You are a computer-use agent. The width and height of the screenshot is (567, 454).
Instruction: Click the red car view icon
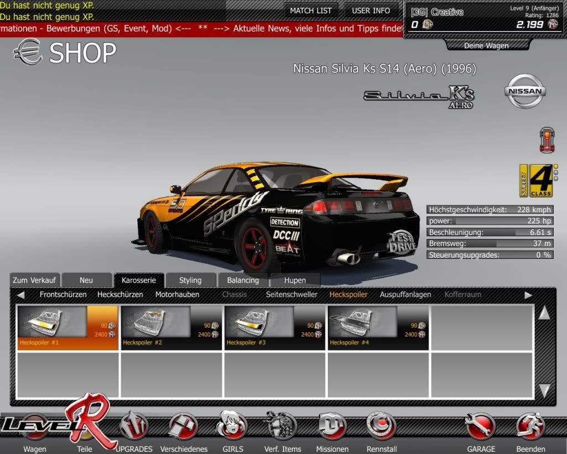click(x=547, y=140)
